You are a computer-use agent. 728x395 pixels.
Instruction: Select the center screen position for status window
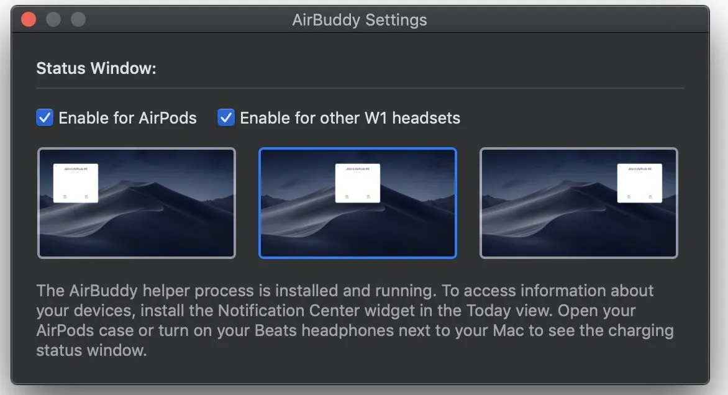pyautogui.click(x=358, y=202)
